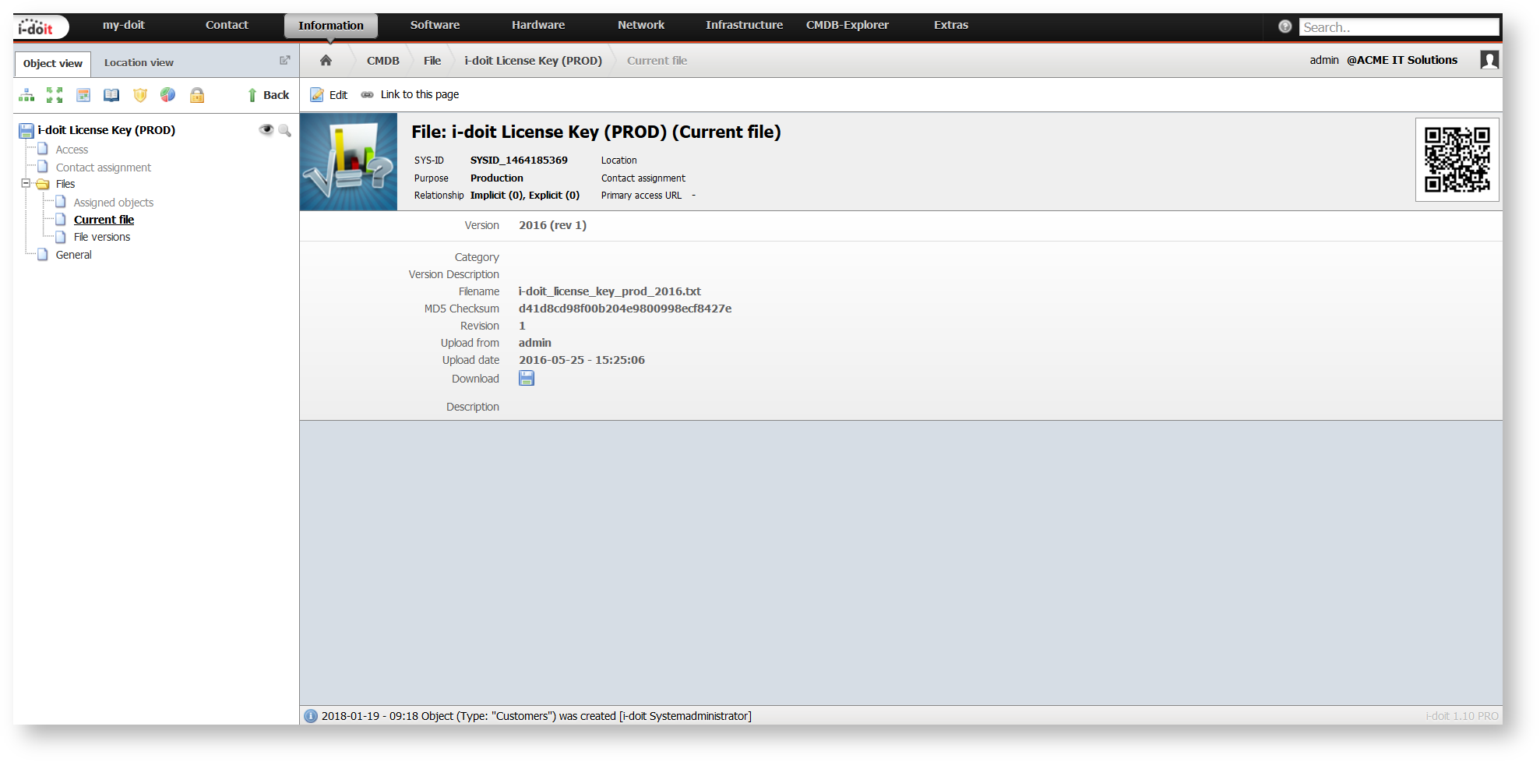This screenshot has height=762, width=1540.
Task: Click the @ACME IT Solutions tenant label
Action: click(x=1402, y=60)
